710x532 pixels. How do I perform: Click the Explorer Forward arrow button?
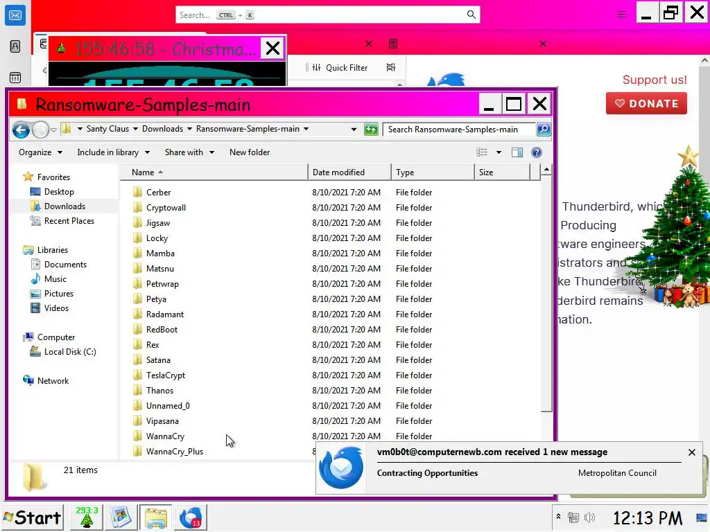pyautogui.click(x=40, y=130)
